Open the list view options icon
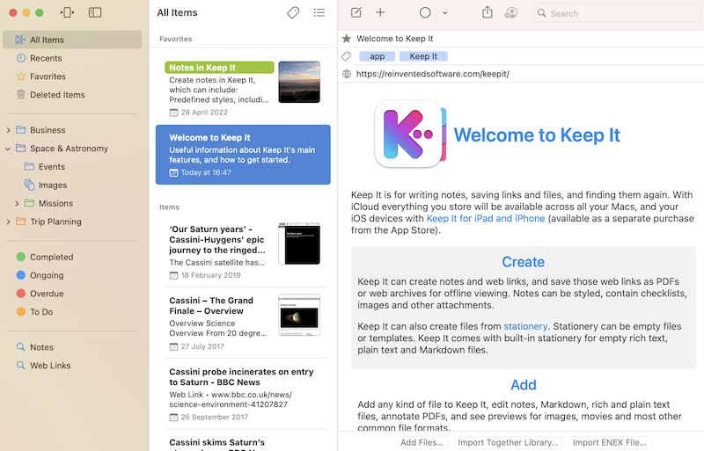 pyautogui.click(x=319, y=12)
